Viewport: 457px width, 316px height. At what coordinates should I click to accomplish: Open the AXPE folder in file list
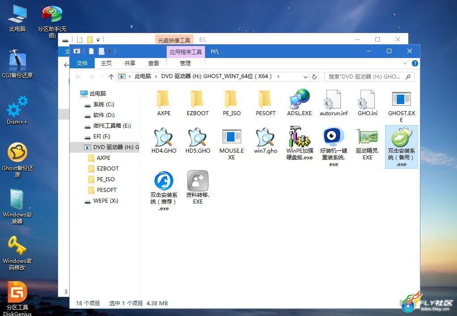(x=164, y=103)
